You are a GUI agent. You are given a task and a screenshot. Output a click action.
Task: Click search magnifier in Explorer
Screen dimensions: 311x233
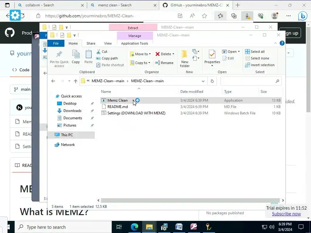[277, 81]
